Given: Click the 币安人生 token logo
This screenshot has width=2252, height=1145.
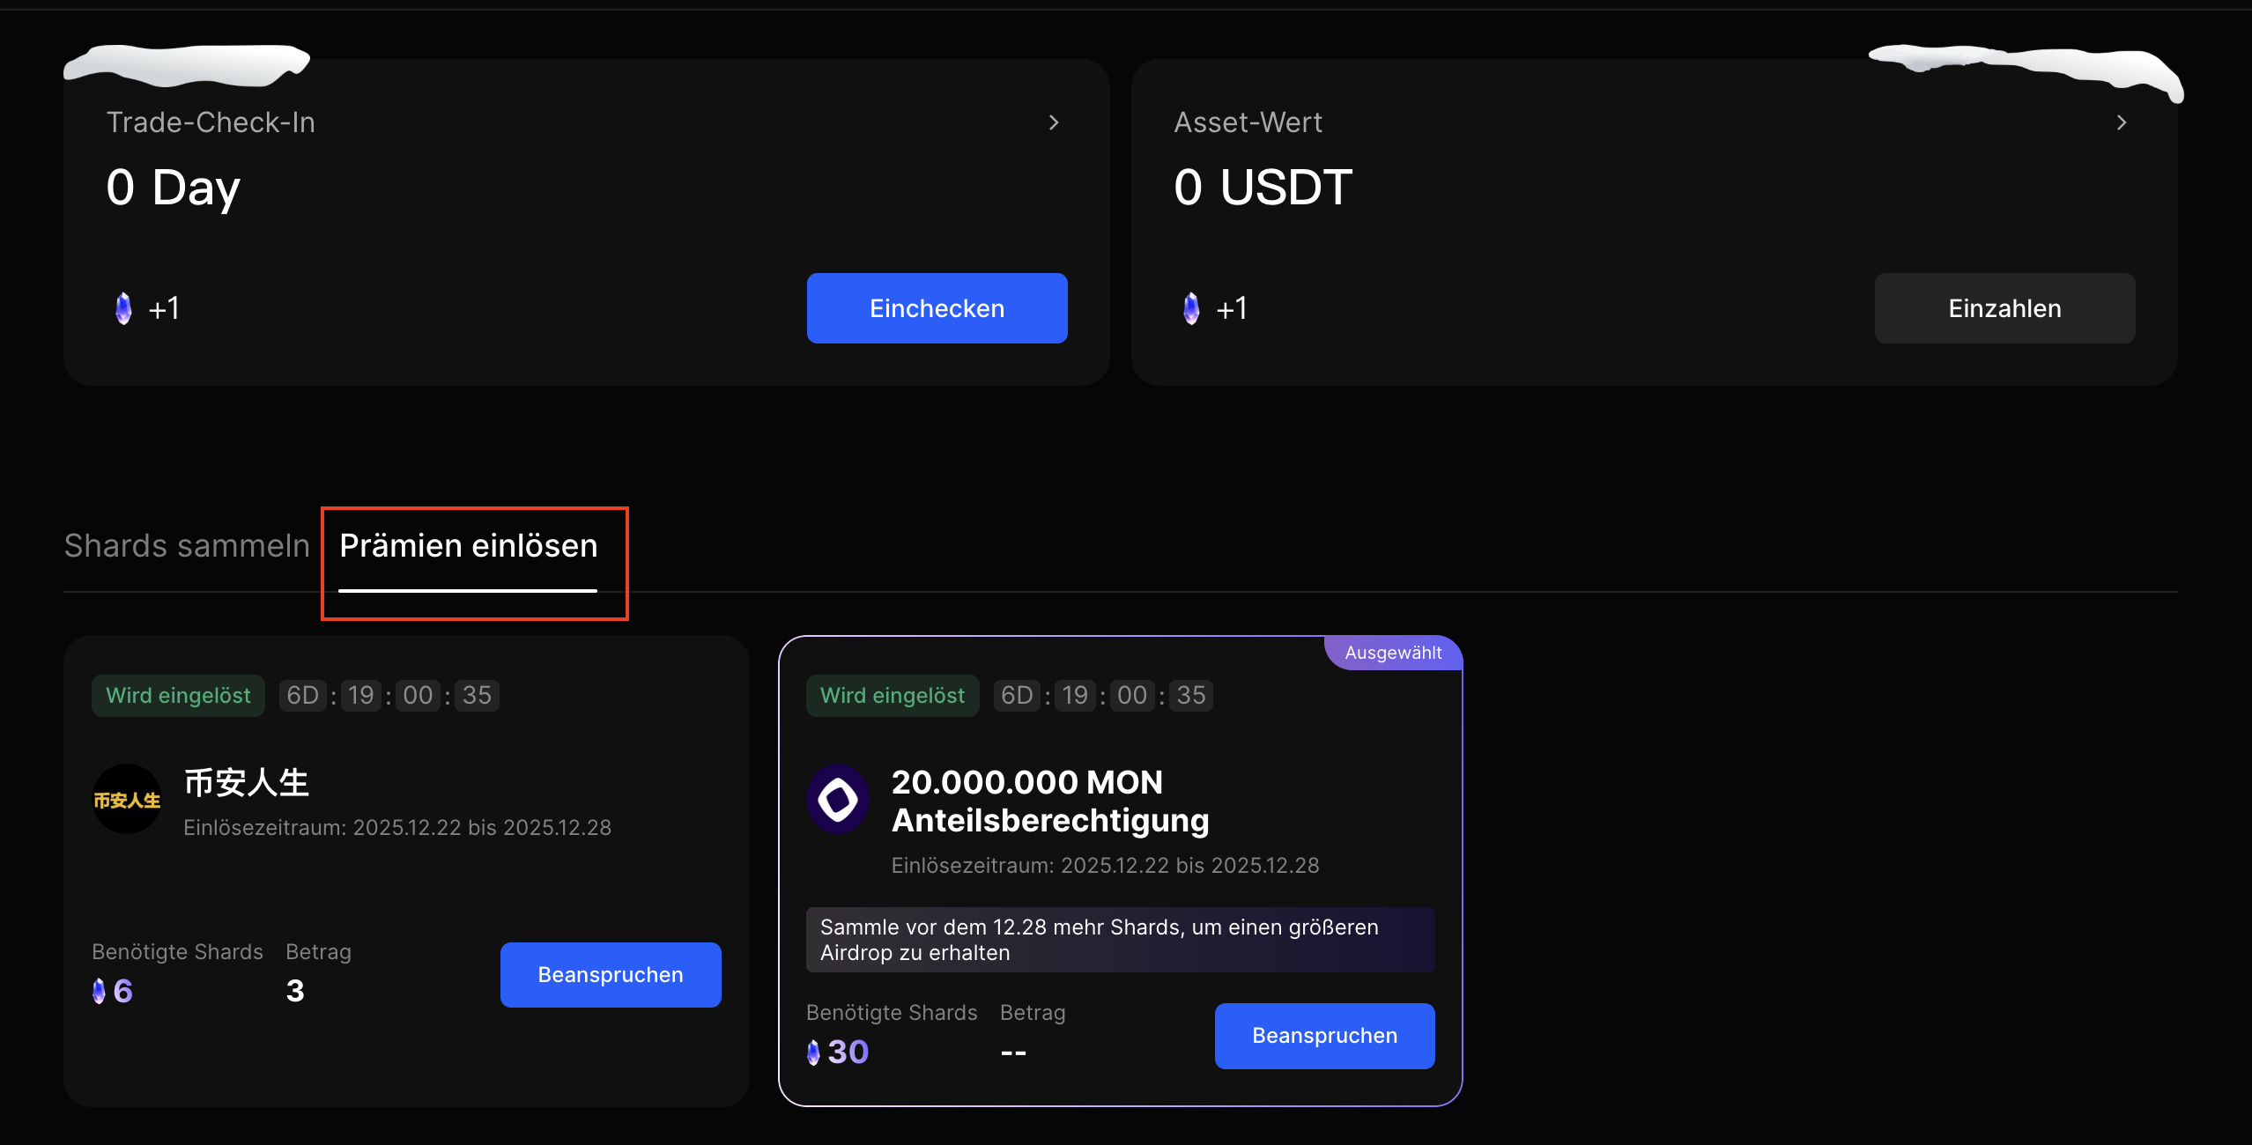Looking at the screenshot, I should click(x=127, y=799).
